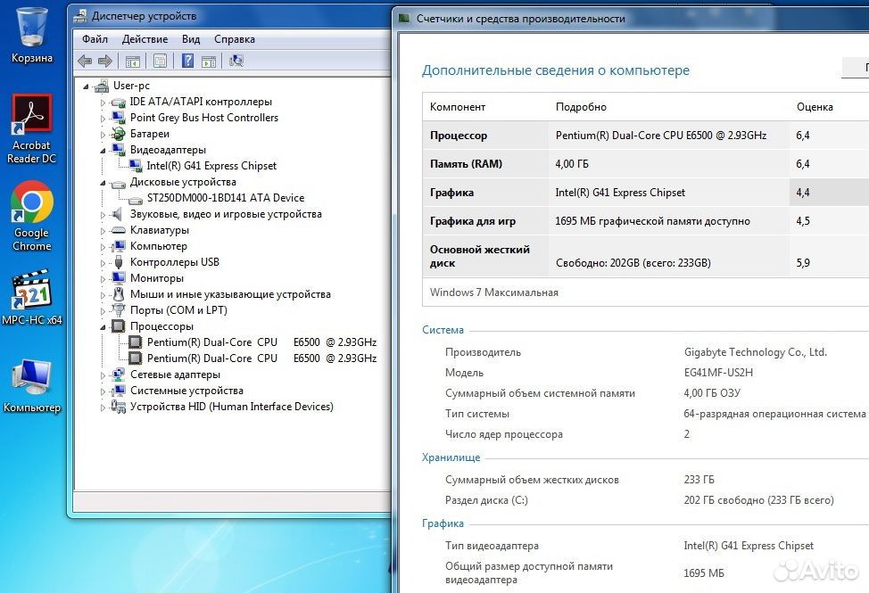
Task: Click the Windows 7 Максимальная text
Action: (x=493, y=292)
